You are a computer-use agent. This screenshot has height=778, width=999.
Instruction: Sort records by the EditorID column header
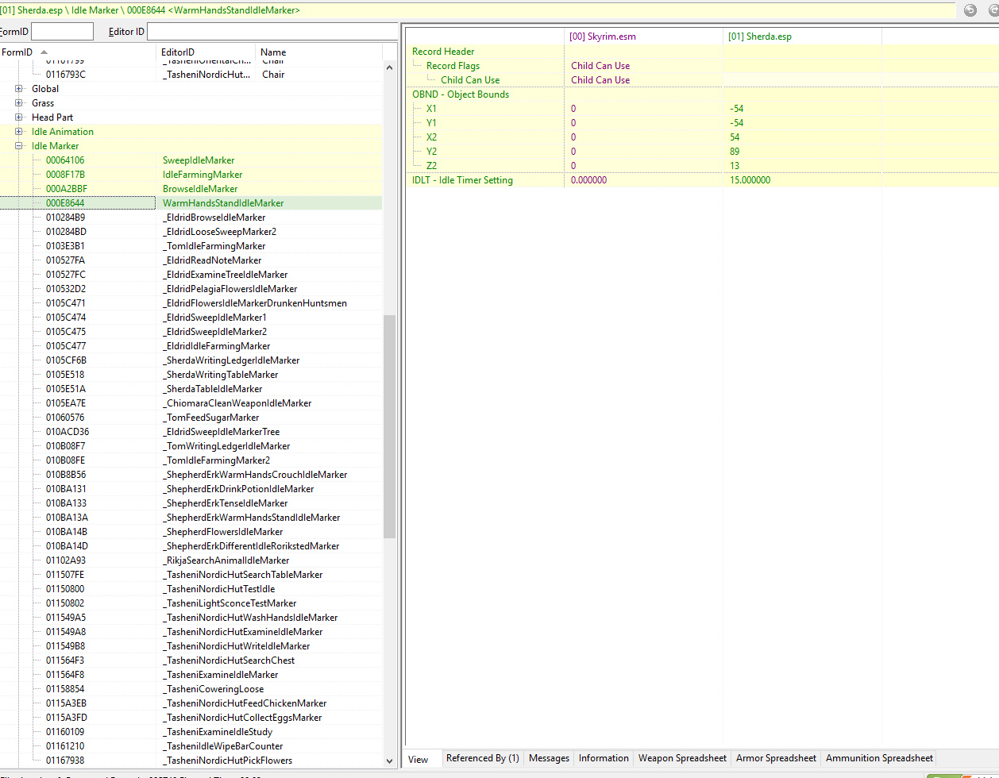click(206, 52)
